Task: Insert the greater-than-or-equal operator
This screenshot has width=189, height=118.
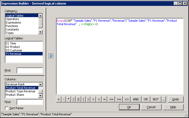Action: (119, 99)
